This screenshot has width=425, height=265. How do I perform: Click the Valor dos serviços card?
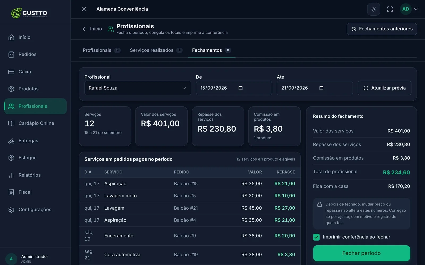pos(161,126)
